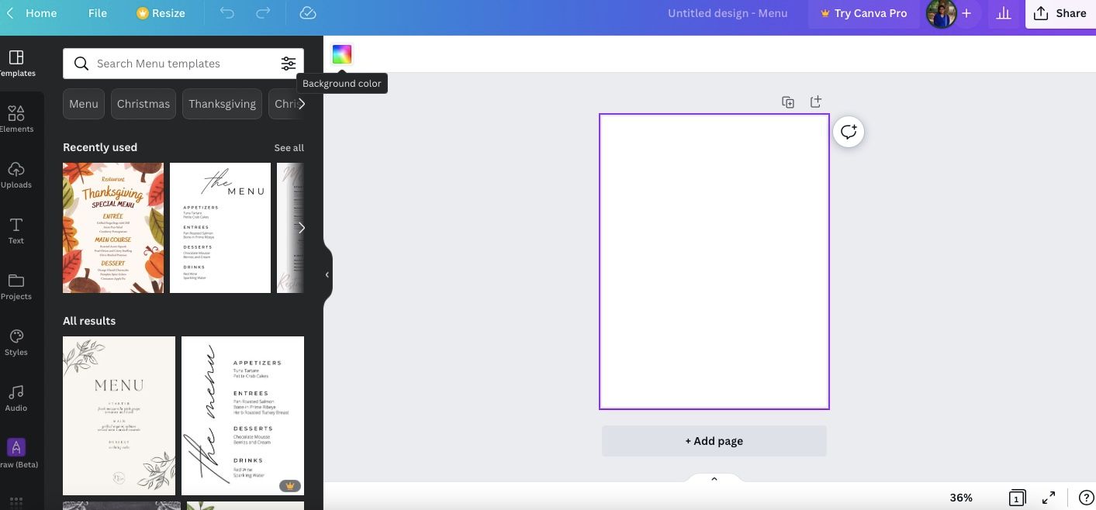The height and width of the screenshot is (510, 1096).
Task: Open the Background color swatch
Action: click(x=341, y=53)
